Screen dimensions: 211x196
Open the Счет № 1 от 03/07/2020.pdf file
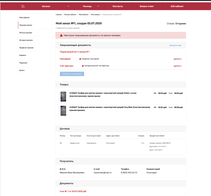[x=73, y=191]
